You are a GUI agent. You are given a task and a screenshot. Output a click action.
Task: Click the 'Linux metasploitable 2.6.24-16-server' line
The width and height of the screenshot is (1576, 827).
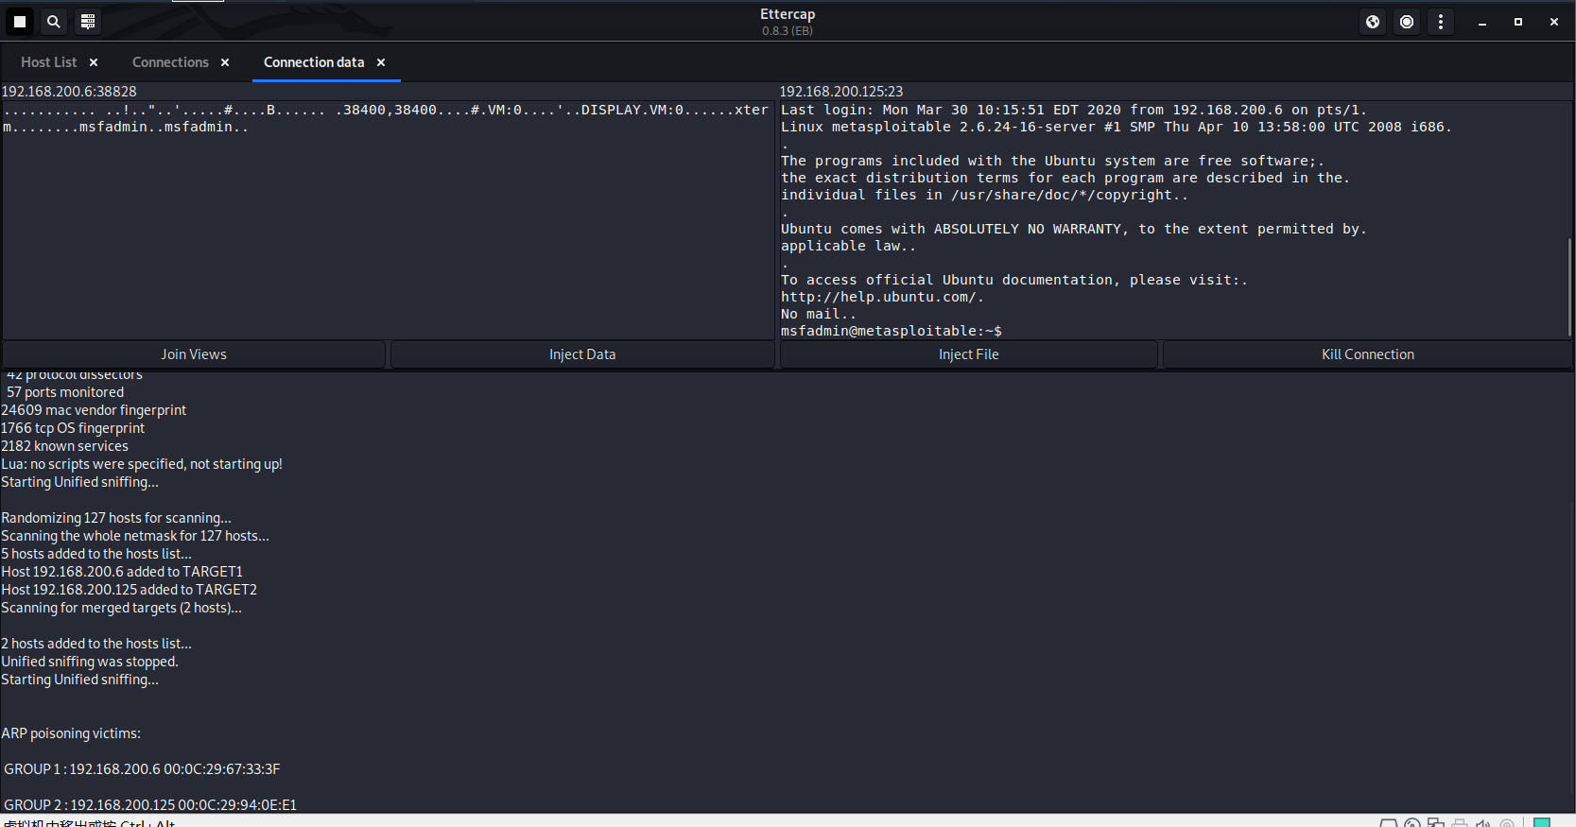(x=1117, y=127)
